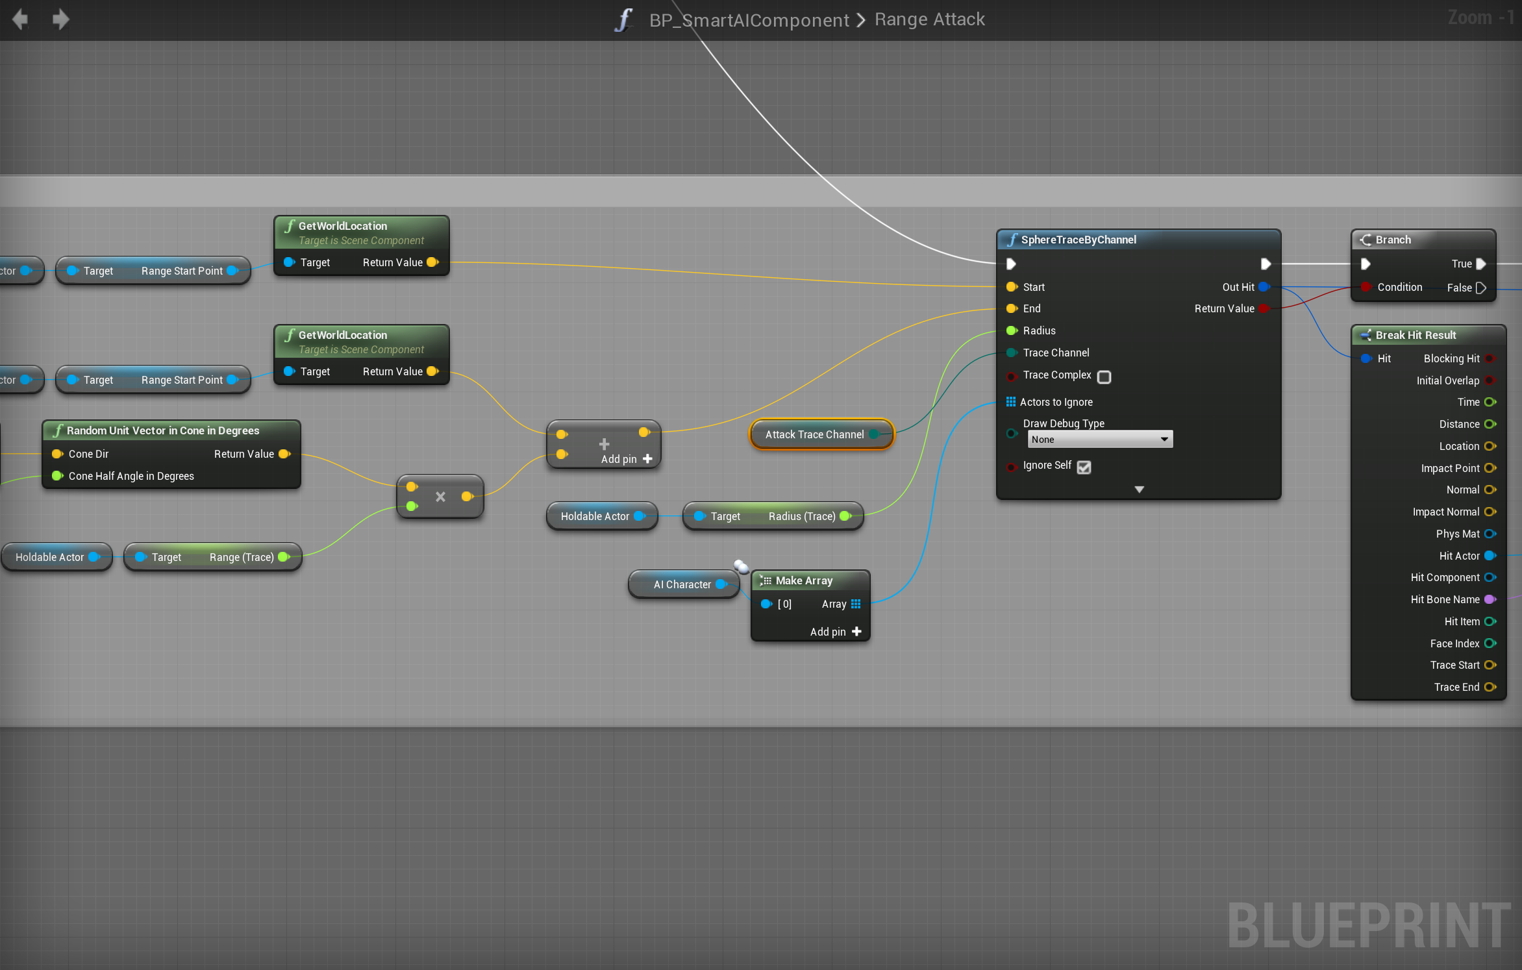This screenshot has height=970, width=1522.
Task: Click the Make Array node icon
Action: coord(766,580)
